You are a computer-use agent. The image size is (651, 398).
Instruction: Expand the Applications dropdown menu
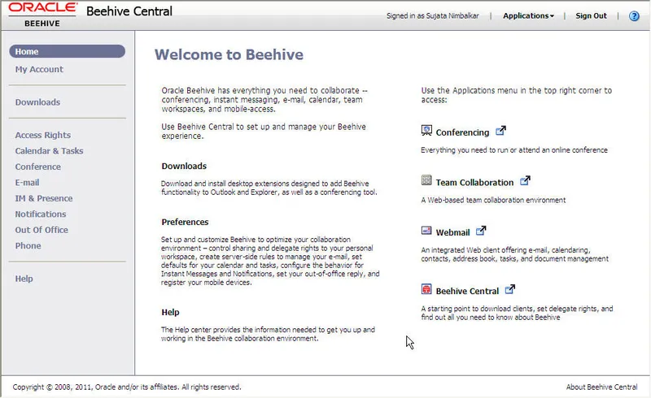[528, 15]
